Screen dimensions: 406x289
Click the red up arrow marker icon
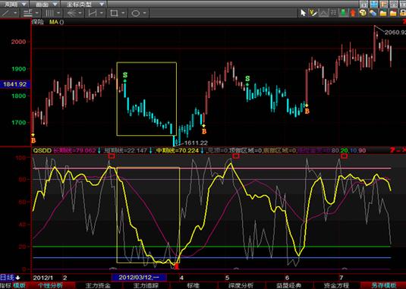[x=353, y=13]
